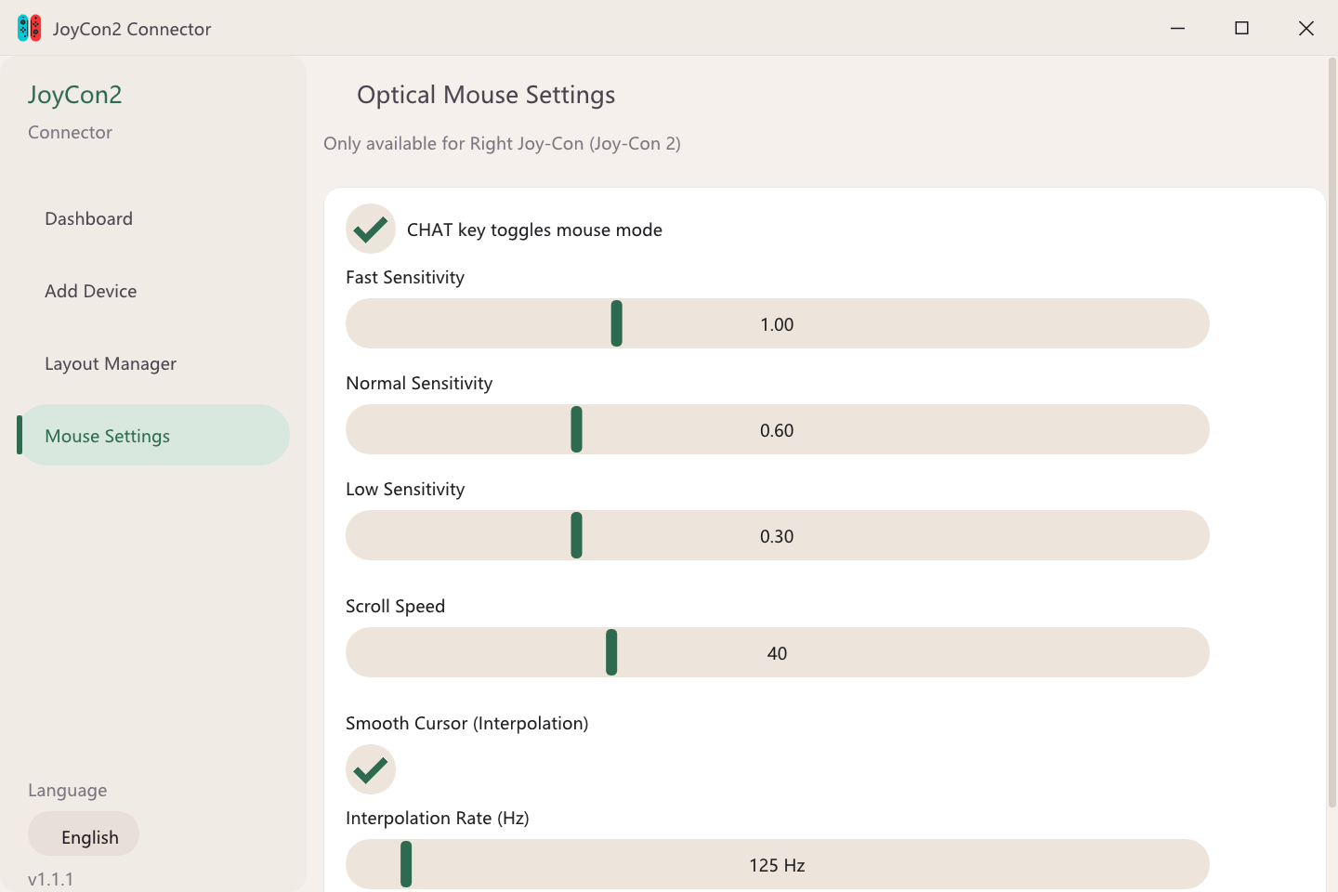
Task: Open the Dashboard page
Action: point(89,218)
